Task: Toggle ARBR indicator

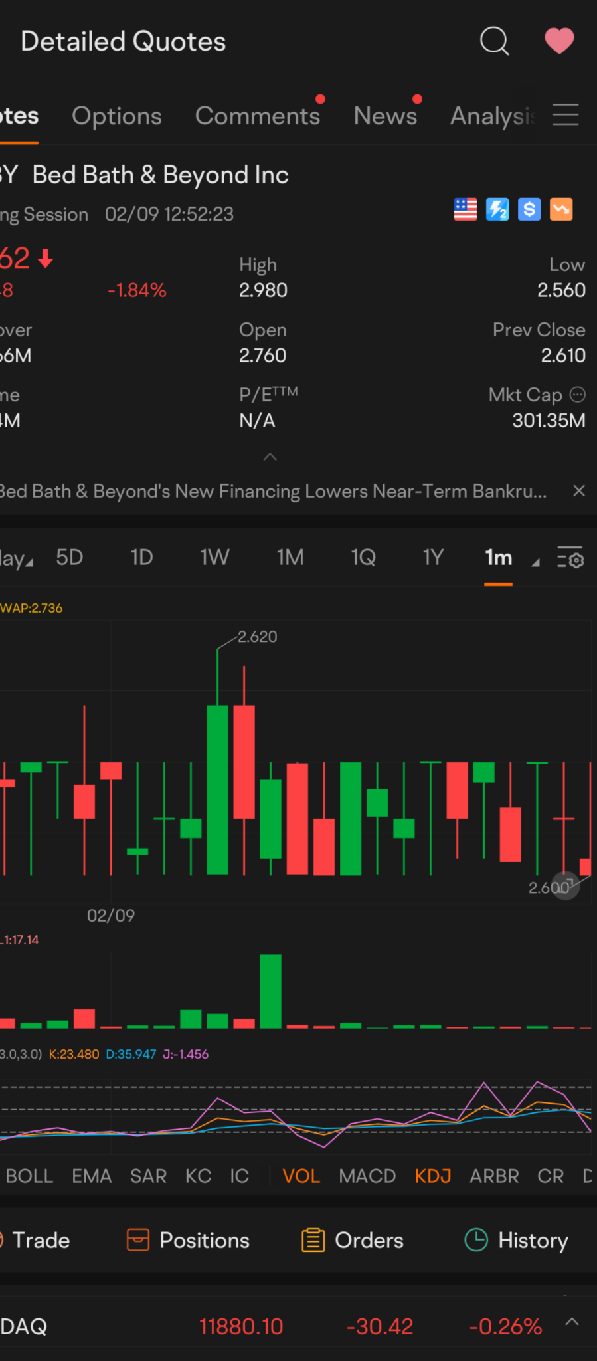Action: tap(494, 1176)
